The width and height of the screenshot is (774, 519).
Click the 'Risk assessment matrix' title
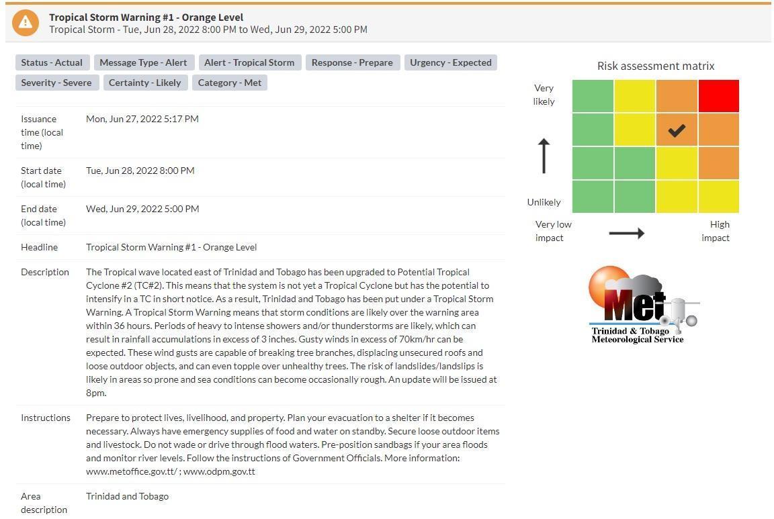656,66
